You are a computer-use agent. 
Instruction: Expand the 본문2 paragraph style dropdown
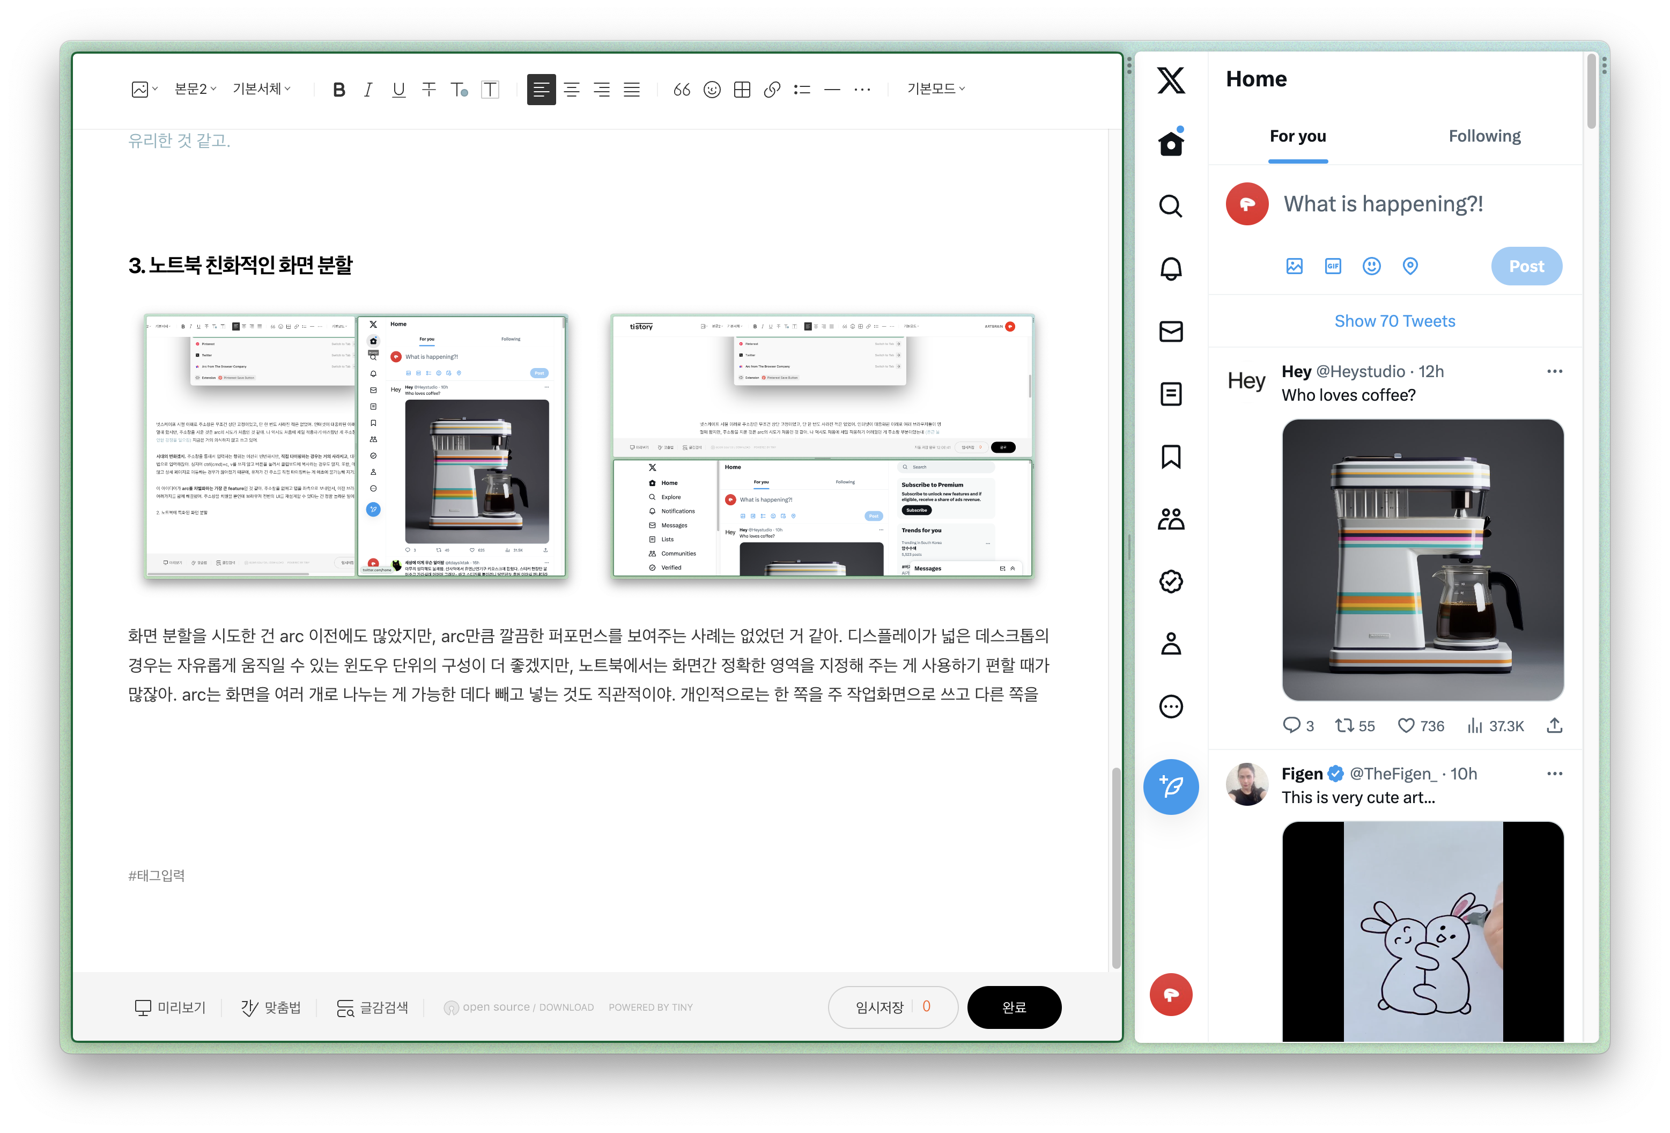coord(195,89)
